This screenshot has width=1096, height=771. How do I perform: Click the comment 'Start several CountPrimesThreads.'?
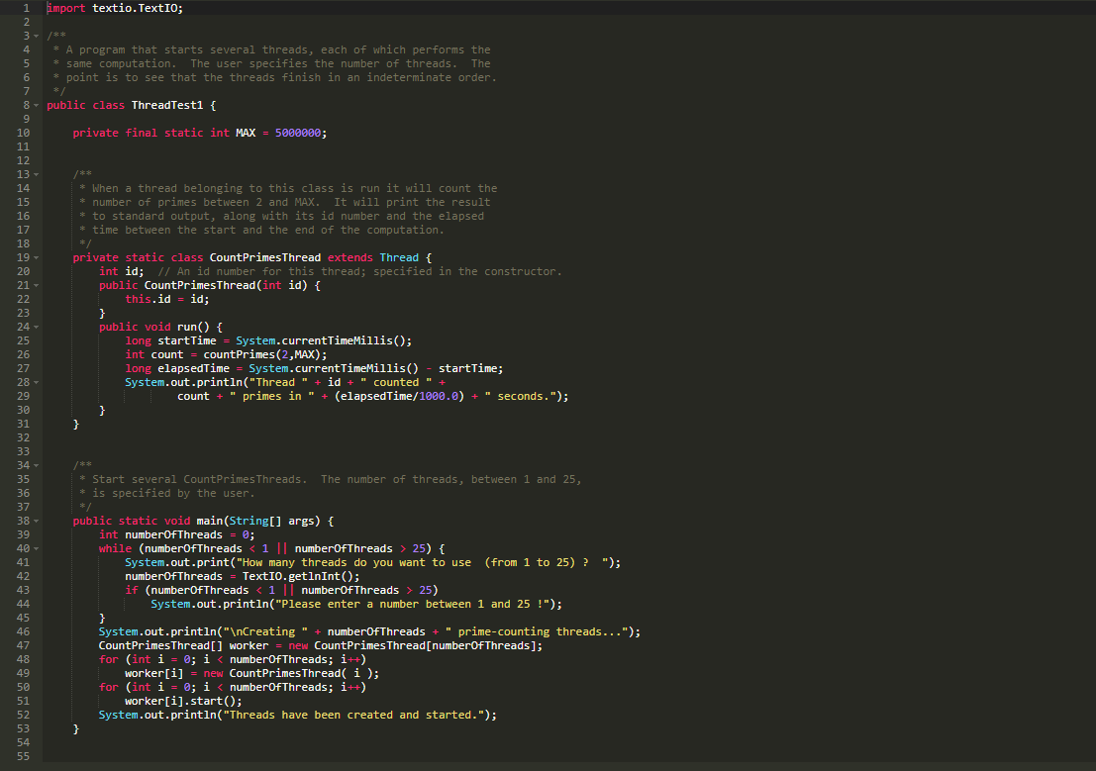[200, 479]
